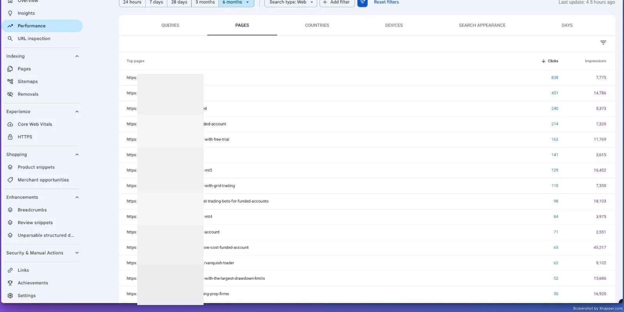Select the PAGES tab
Screen dimensions: 624x312
[242, 25]
